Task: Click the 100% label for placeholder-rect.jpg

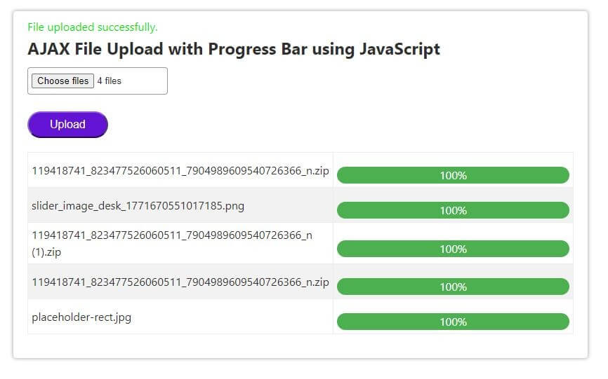Action: (x=454, y=322)
